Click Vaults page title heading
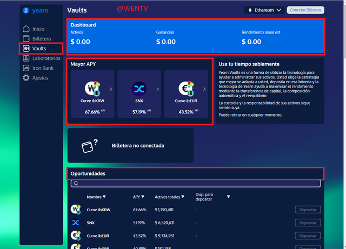Screen dimensions: 346x249 (x=77, y=10)
